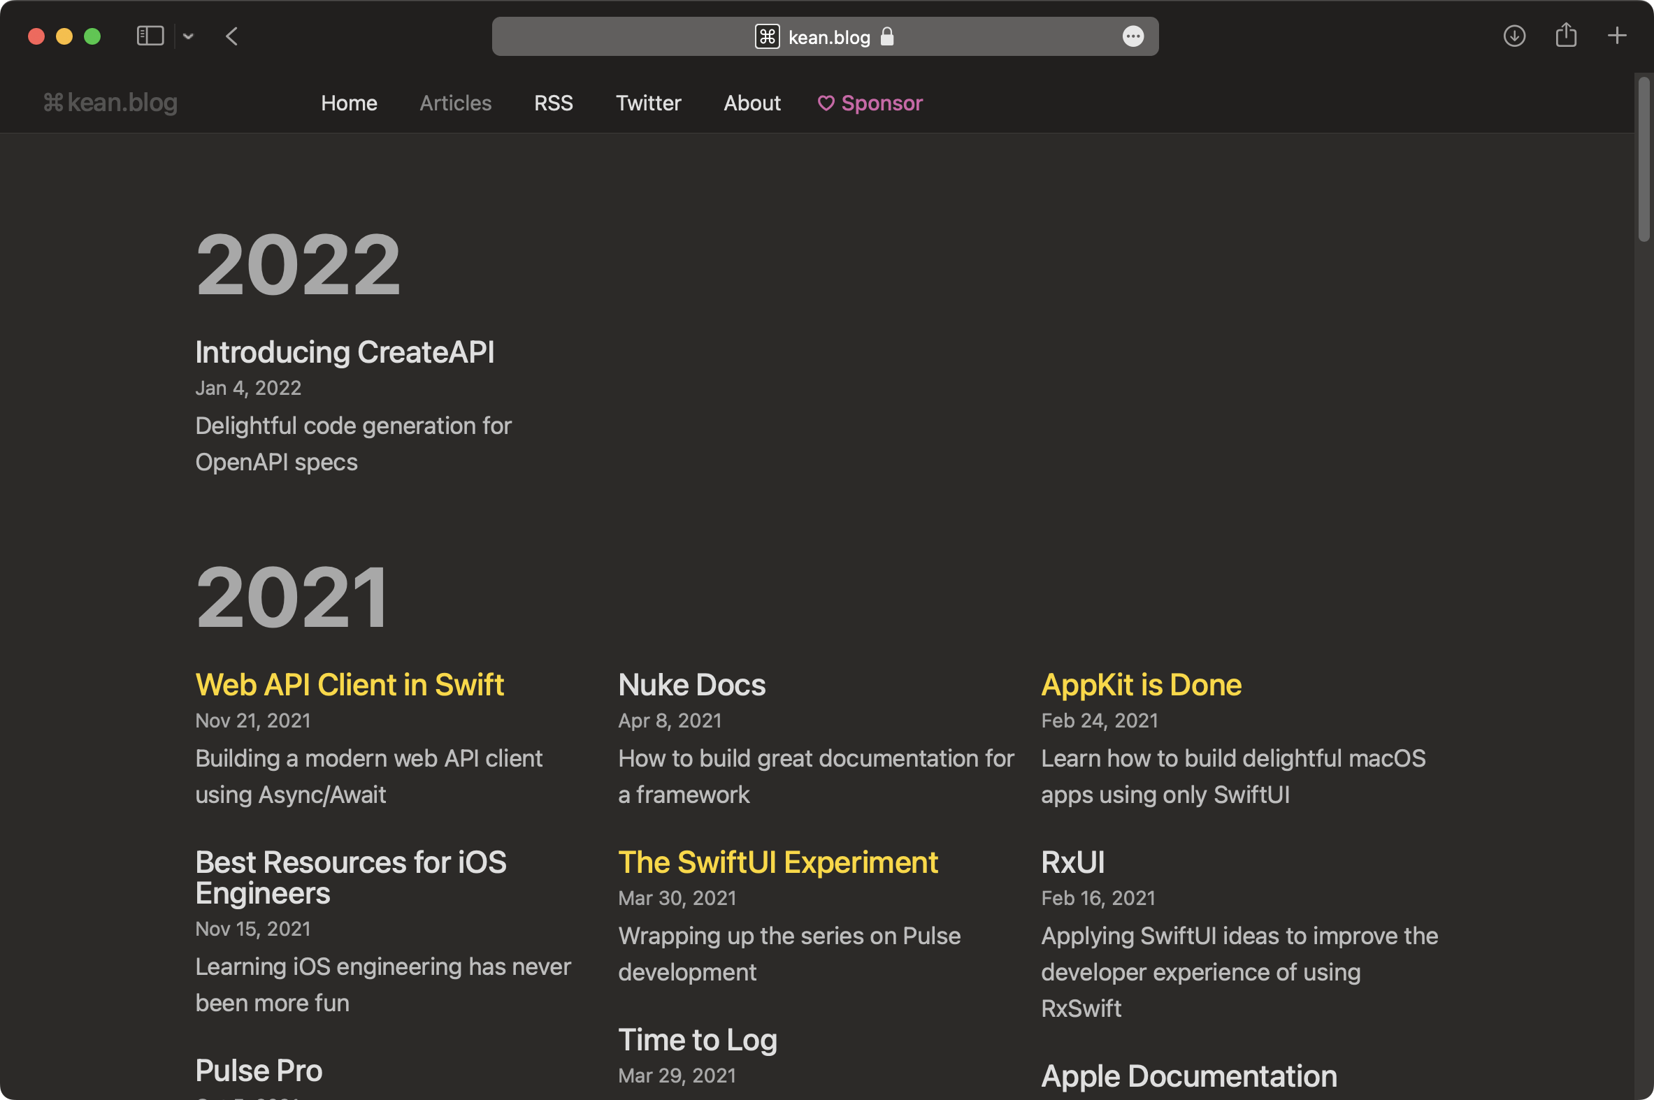The image size is (1654, 1100).
Task: Close the Safari window with red button
Action: pyautogui.click(x=36, y=36)
